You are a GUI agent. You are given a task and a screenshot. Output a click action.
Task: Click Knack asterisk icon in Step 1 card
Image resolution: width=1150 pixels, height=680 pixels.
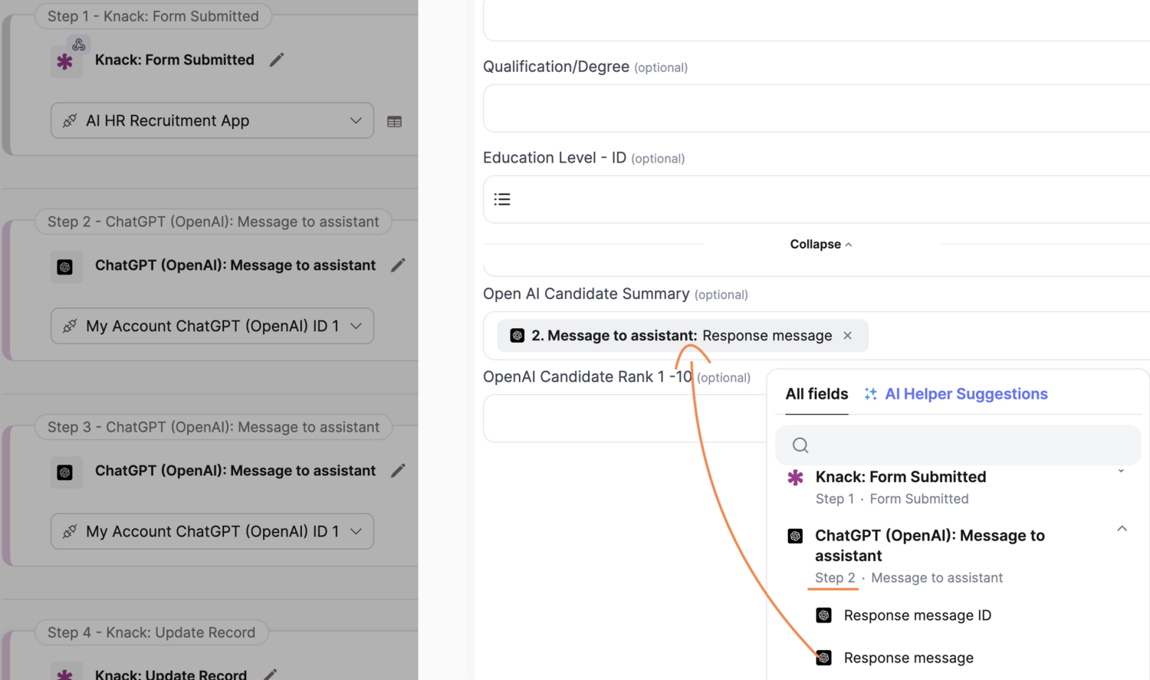pos(65,61)
